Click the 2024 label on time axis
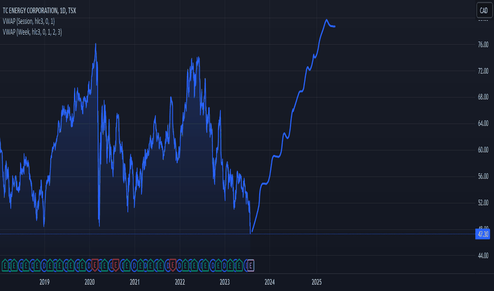Viewport: 494px width, 291px height. (x=270, y=282)
